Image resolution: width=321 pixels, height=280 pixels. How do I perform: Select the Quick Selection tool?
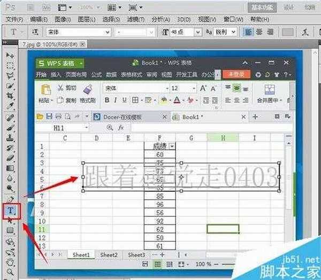pos(10,85)
